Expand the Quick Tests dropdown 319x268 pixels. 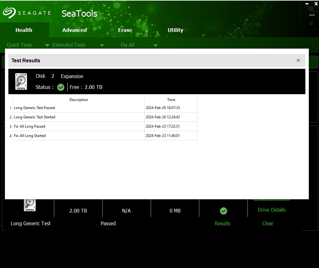(x=47, y=45)
